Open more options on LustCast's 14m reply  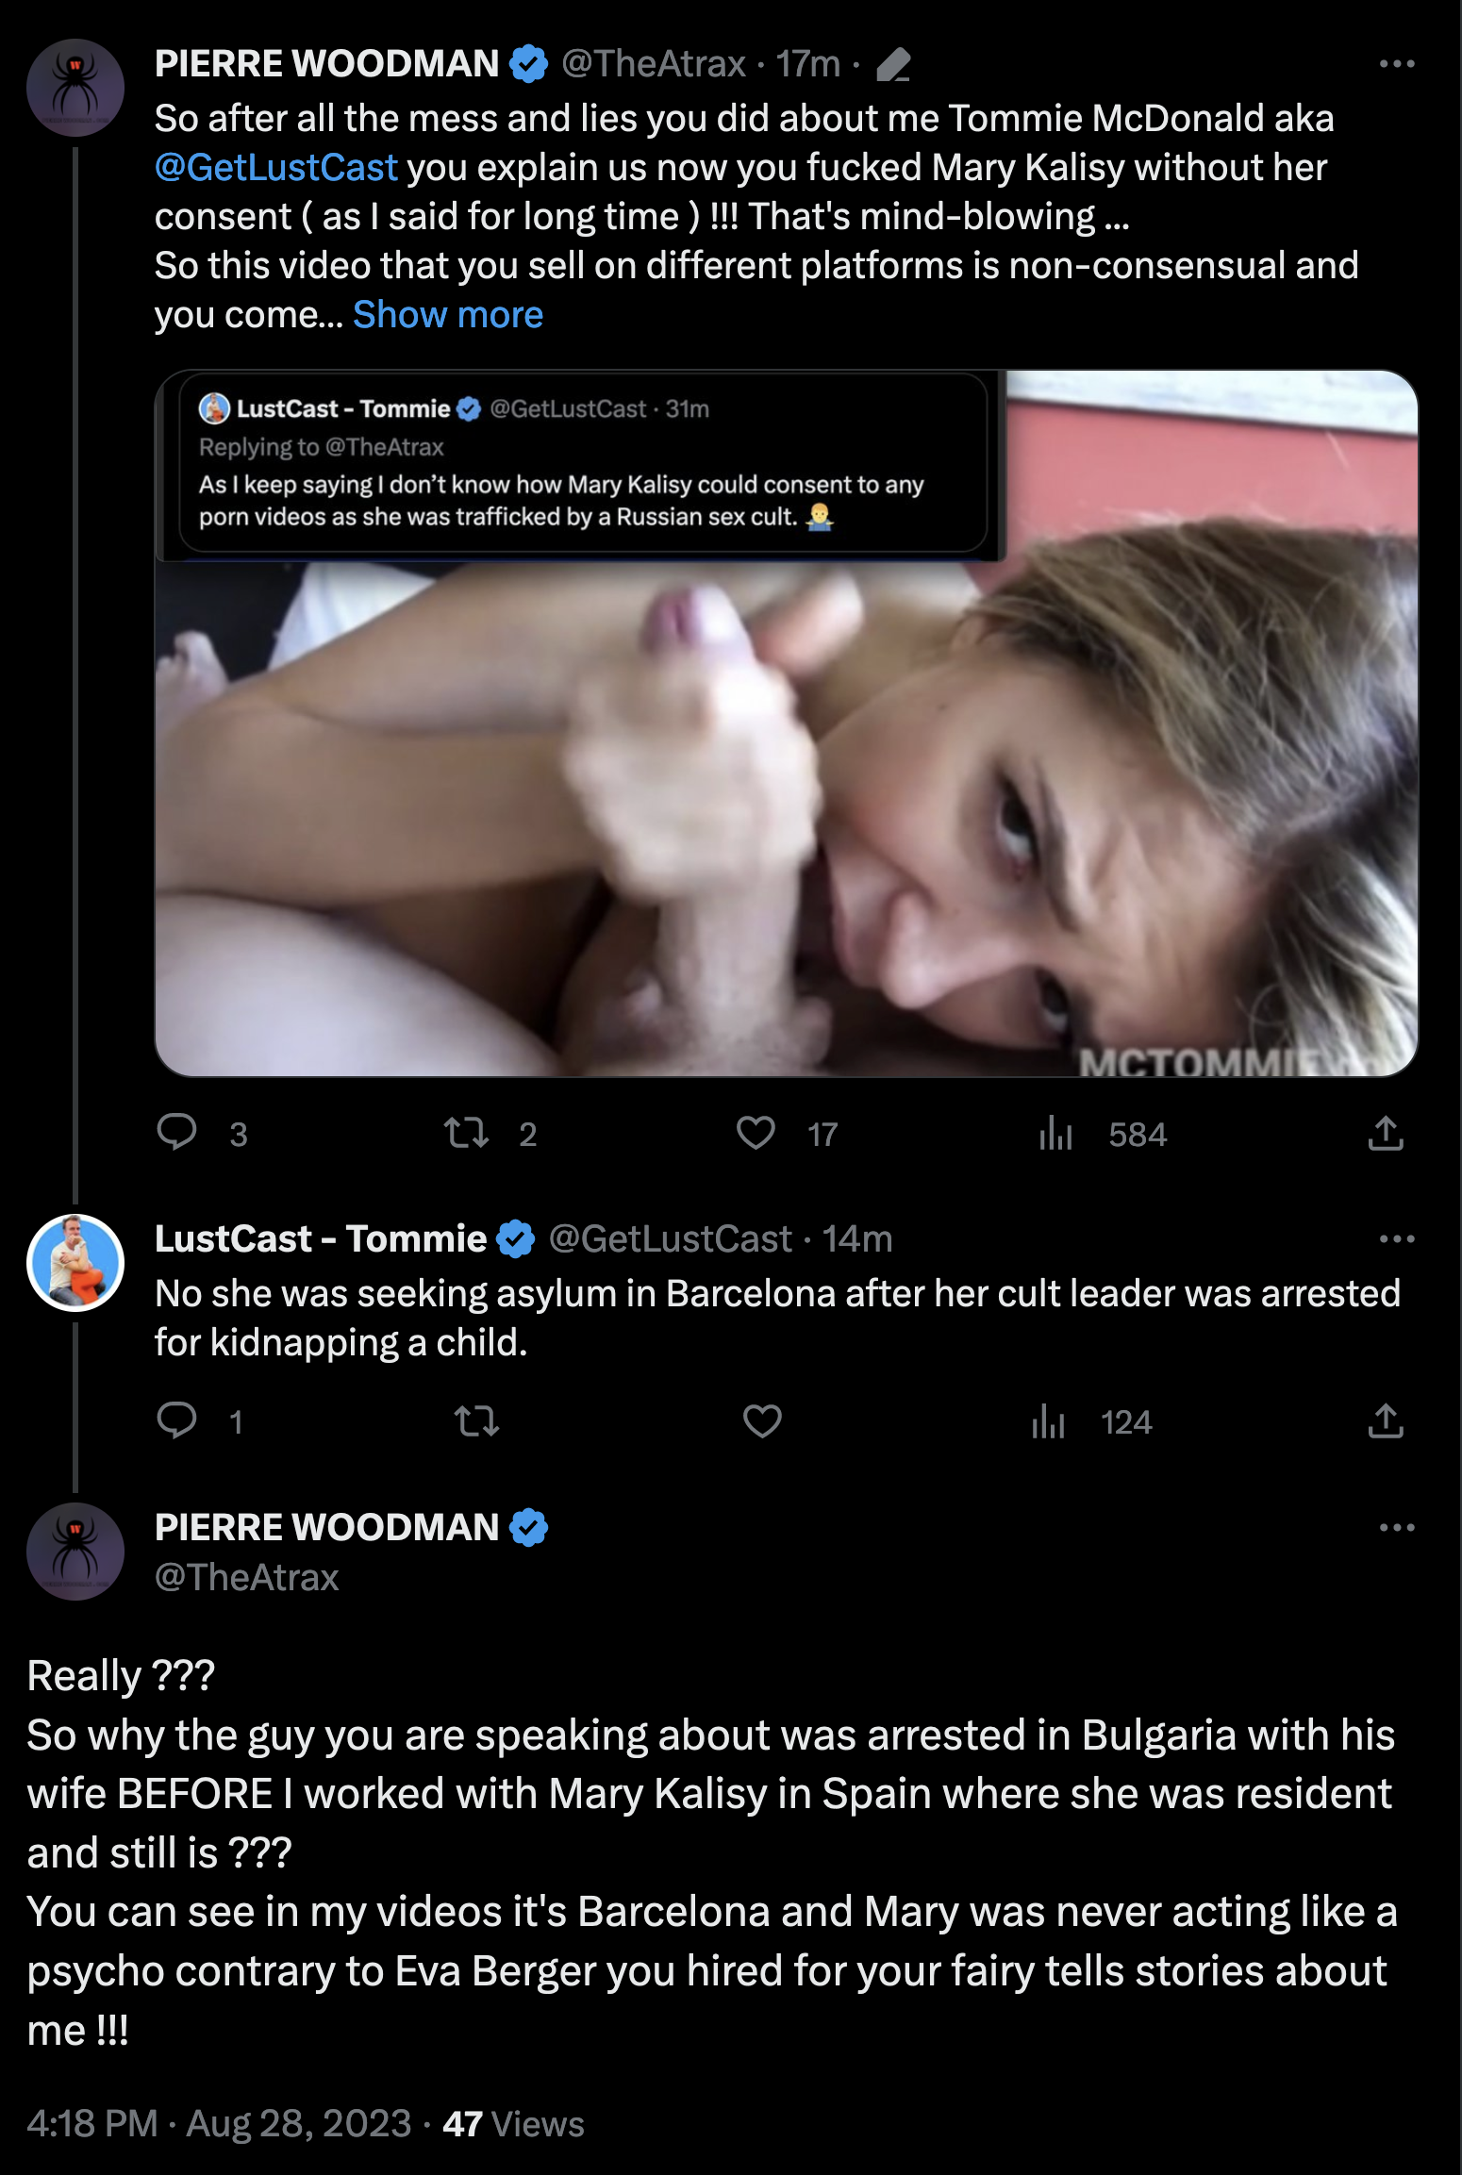pyautogui.click(x=1396, y=1239)
